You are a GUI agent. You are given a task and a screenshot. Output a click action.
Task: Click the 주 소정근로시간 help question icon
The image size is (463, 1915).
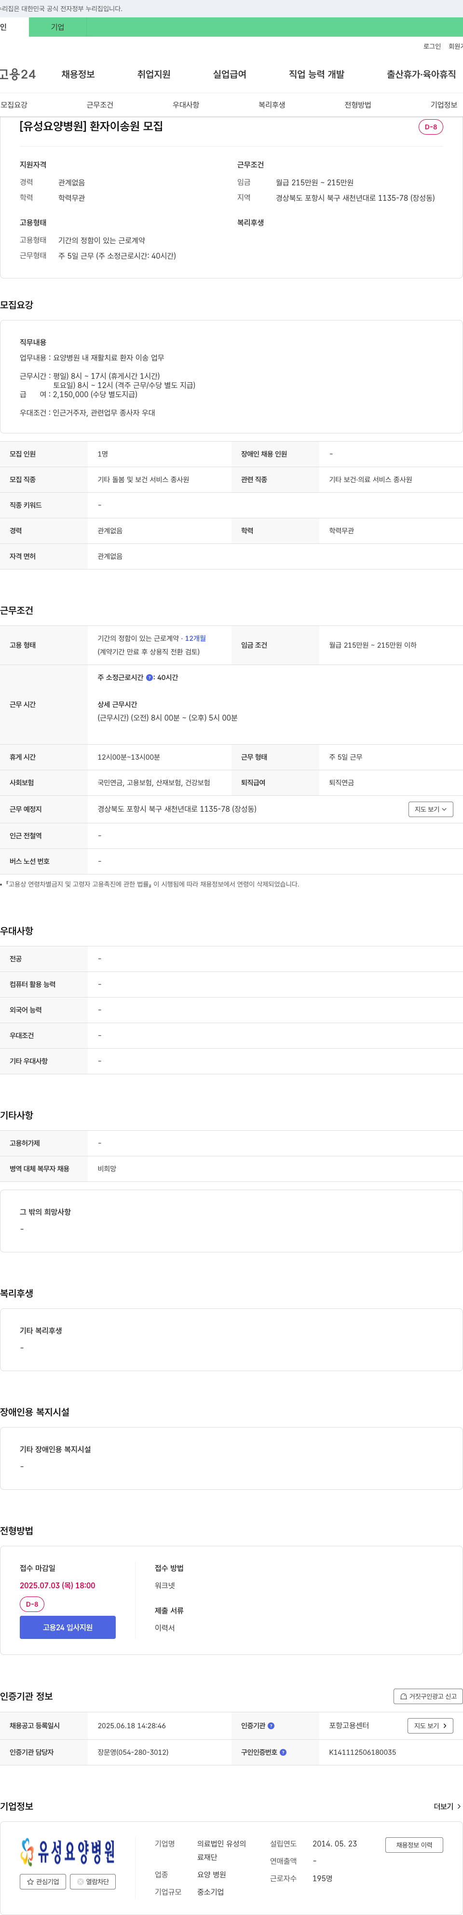pos(150,677)
